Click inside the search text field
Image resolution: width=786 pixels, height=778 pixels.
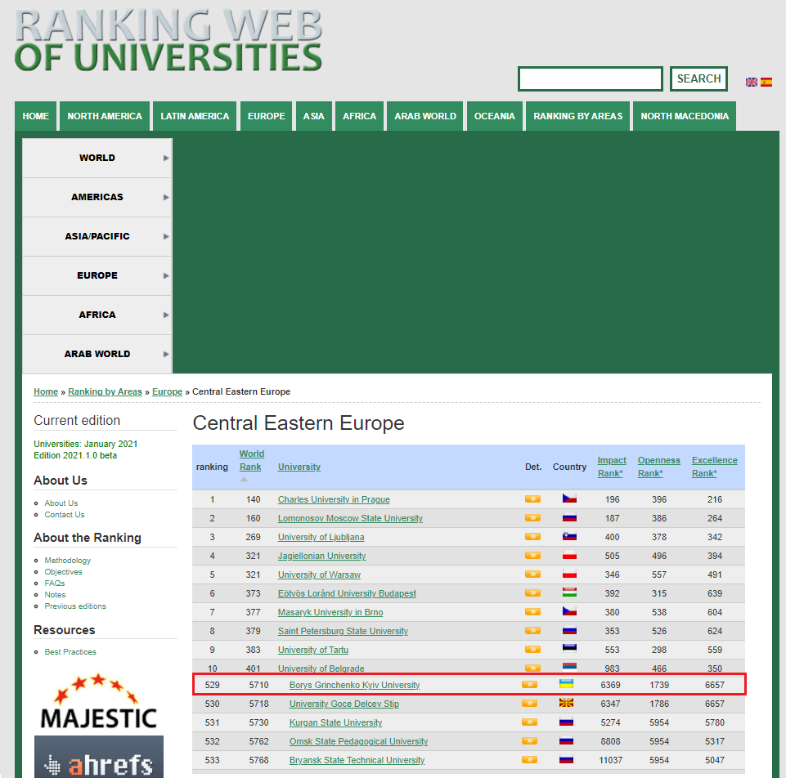(590, 79)
